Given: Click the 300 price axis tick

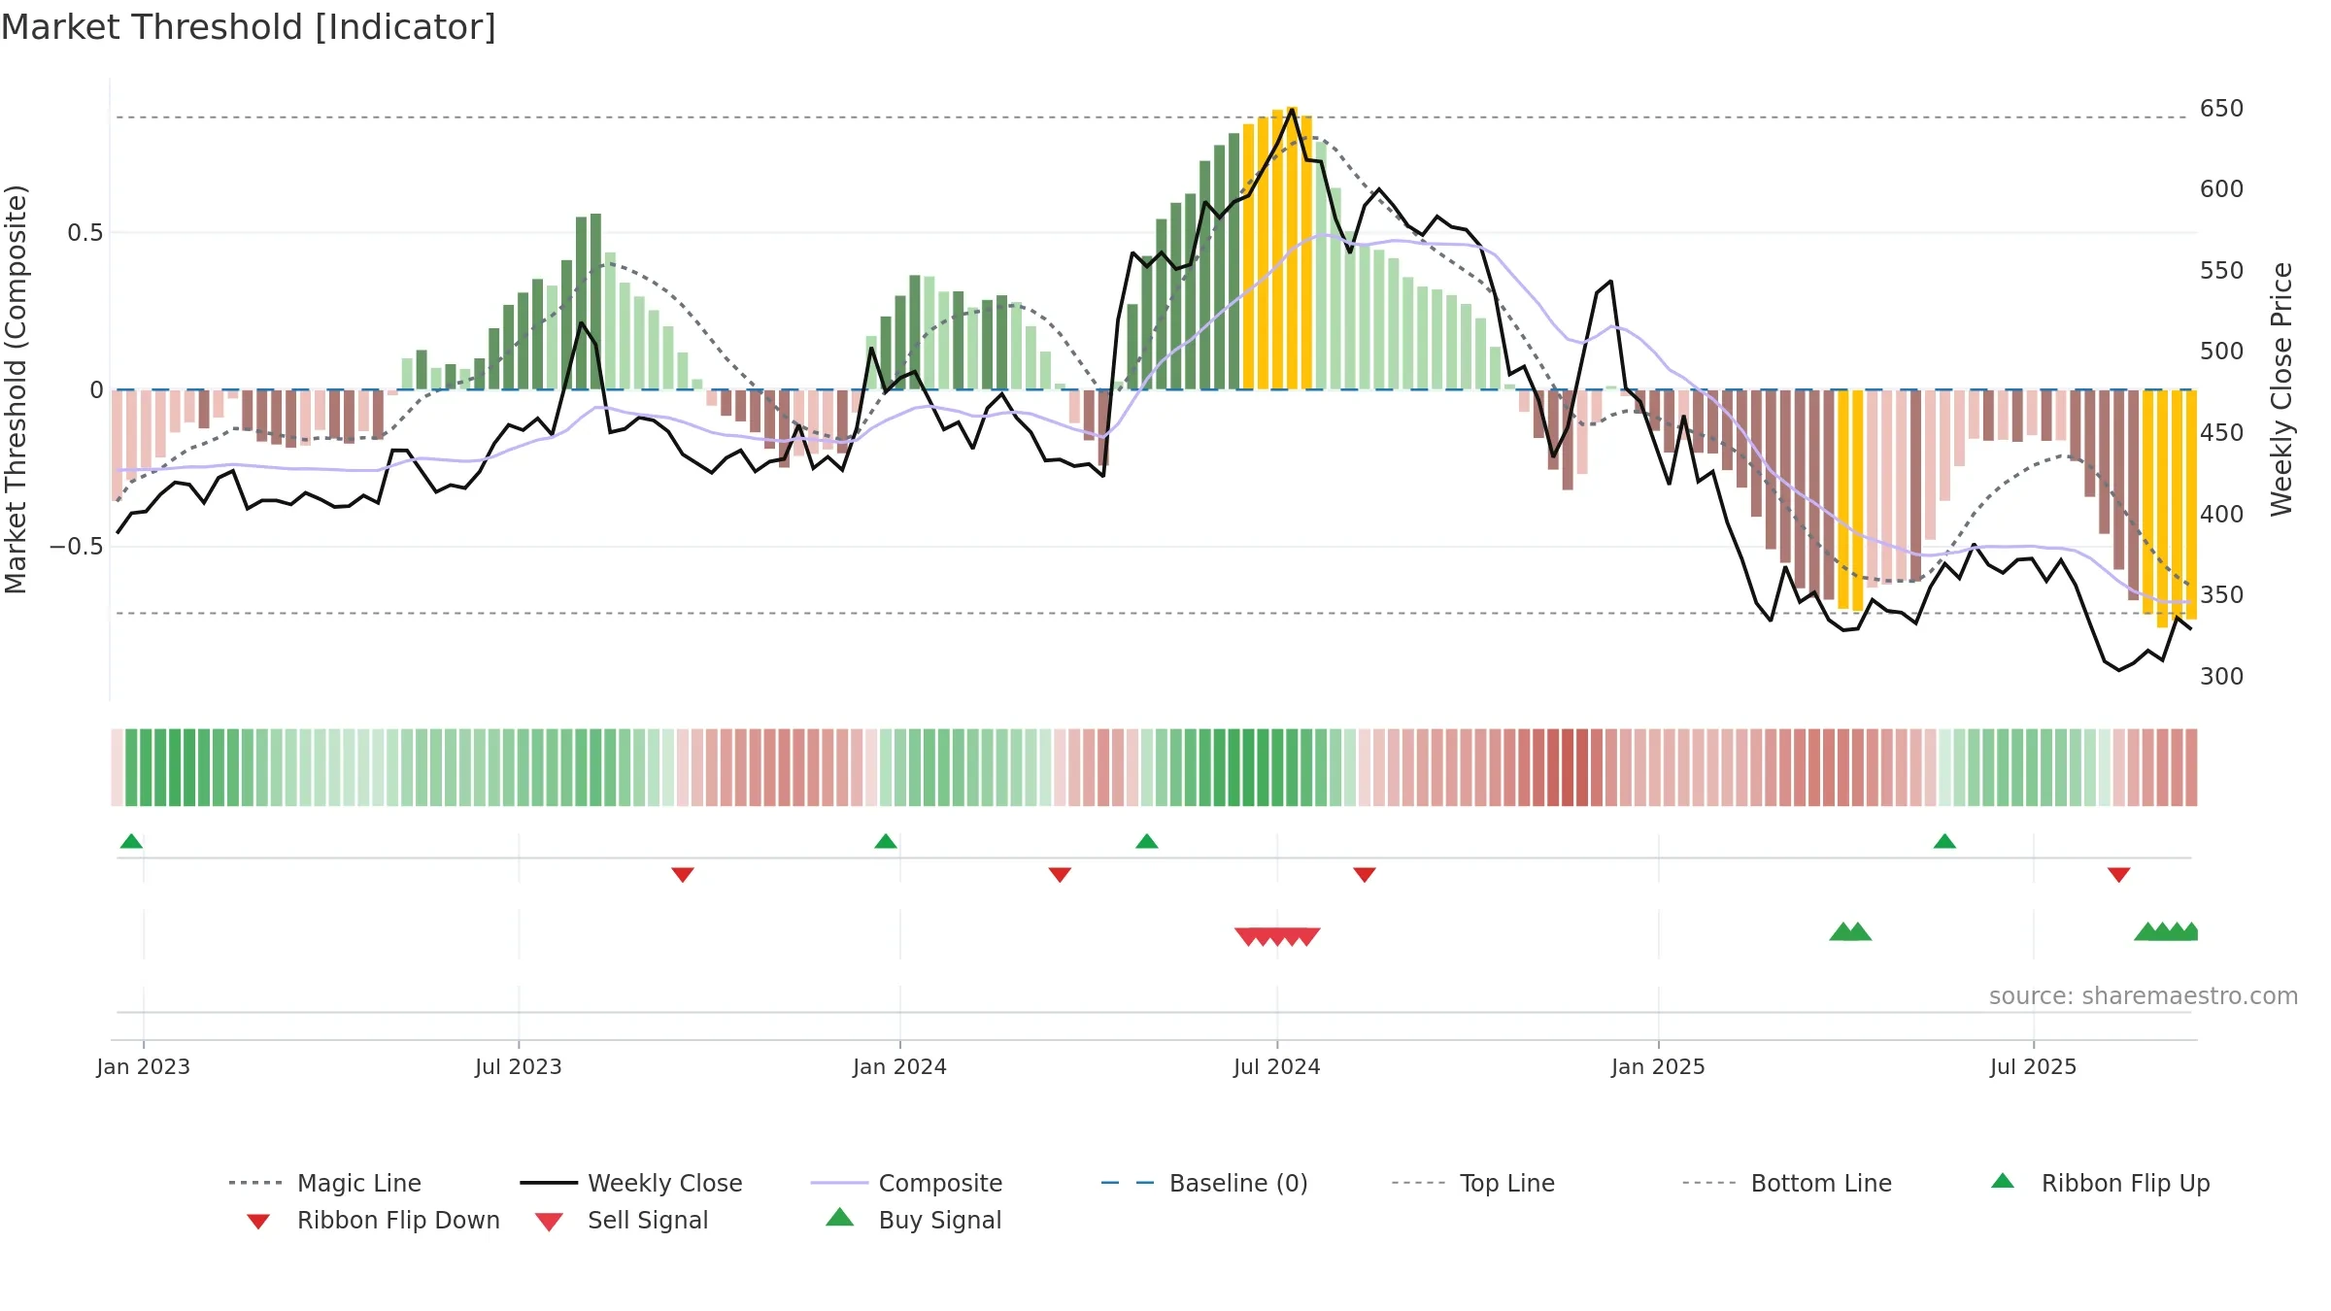Looking at the screenshot, I should click(x=2222, y=677).
